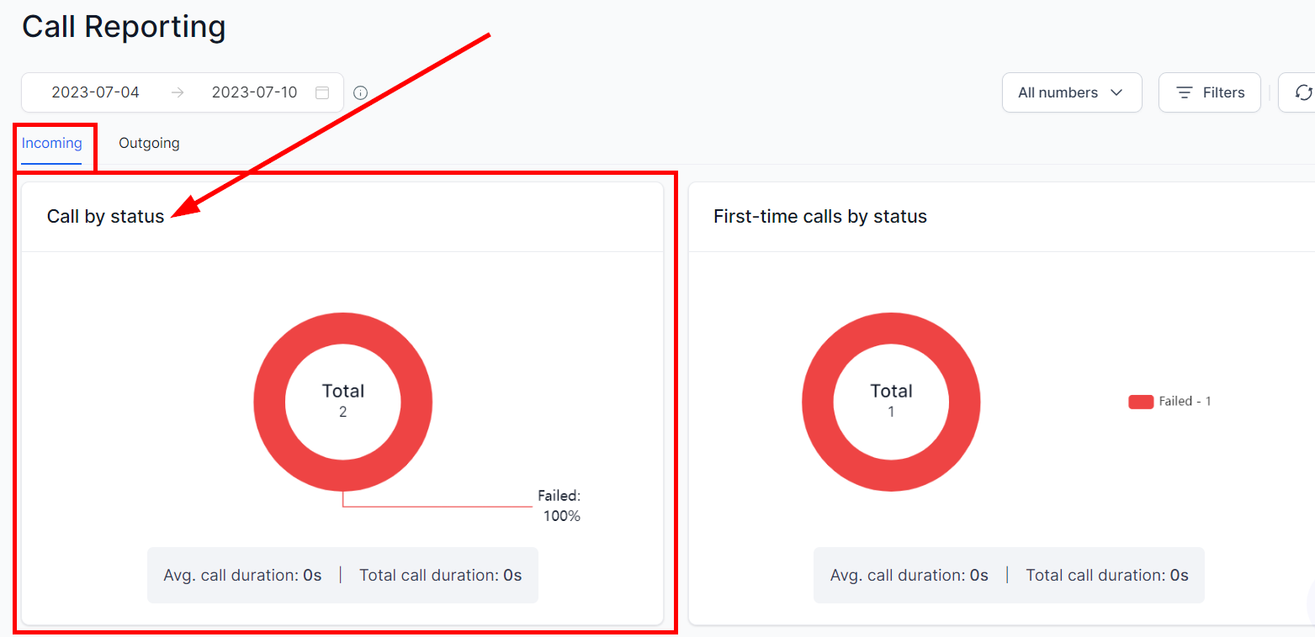Click the refresh icon next to Filters
The width and height of the screenshot is (1315, 637).
[x=1303, y=92]
